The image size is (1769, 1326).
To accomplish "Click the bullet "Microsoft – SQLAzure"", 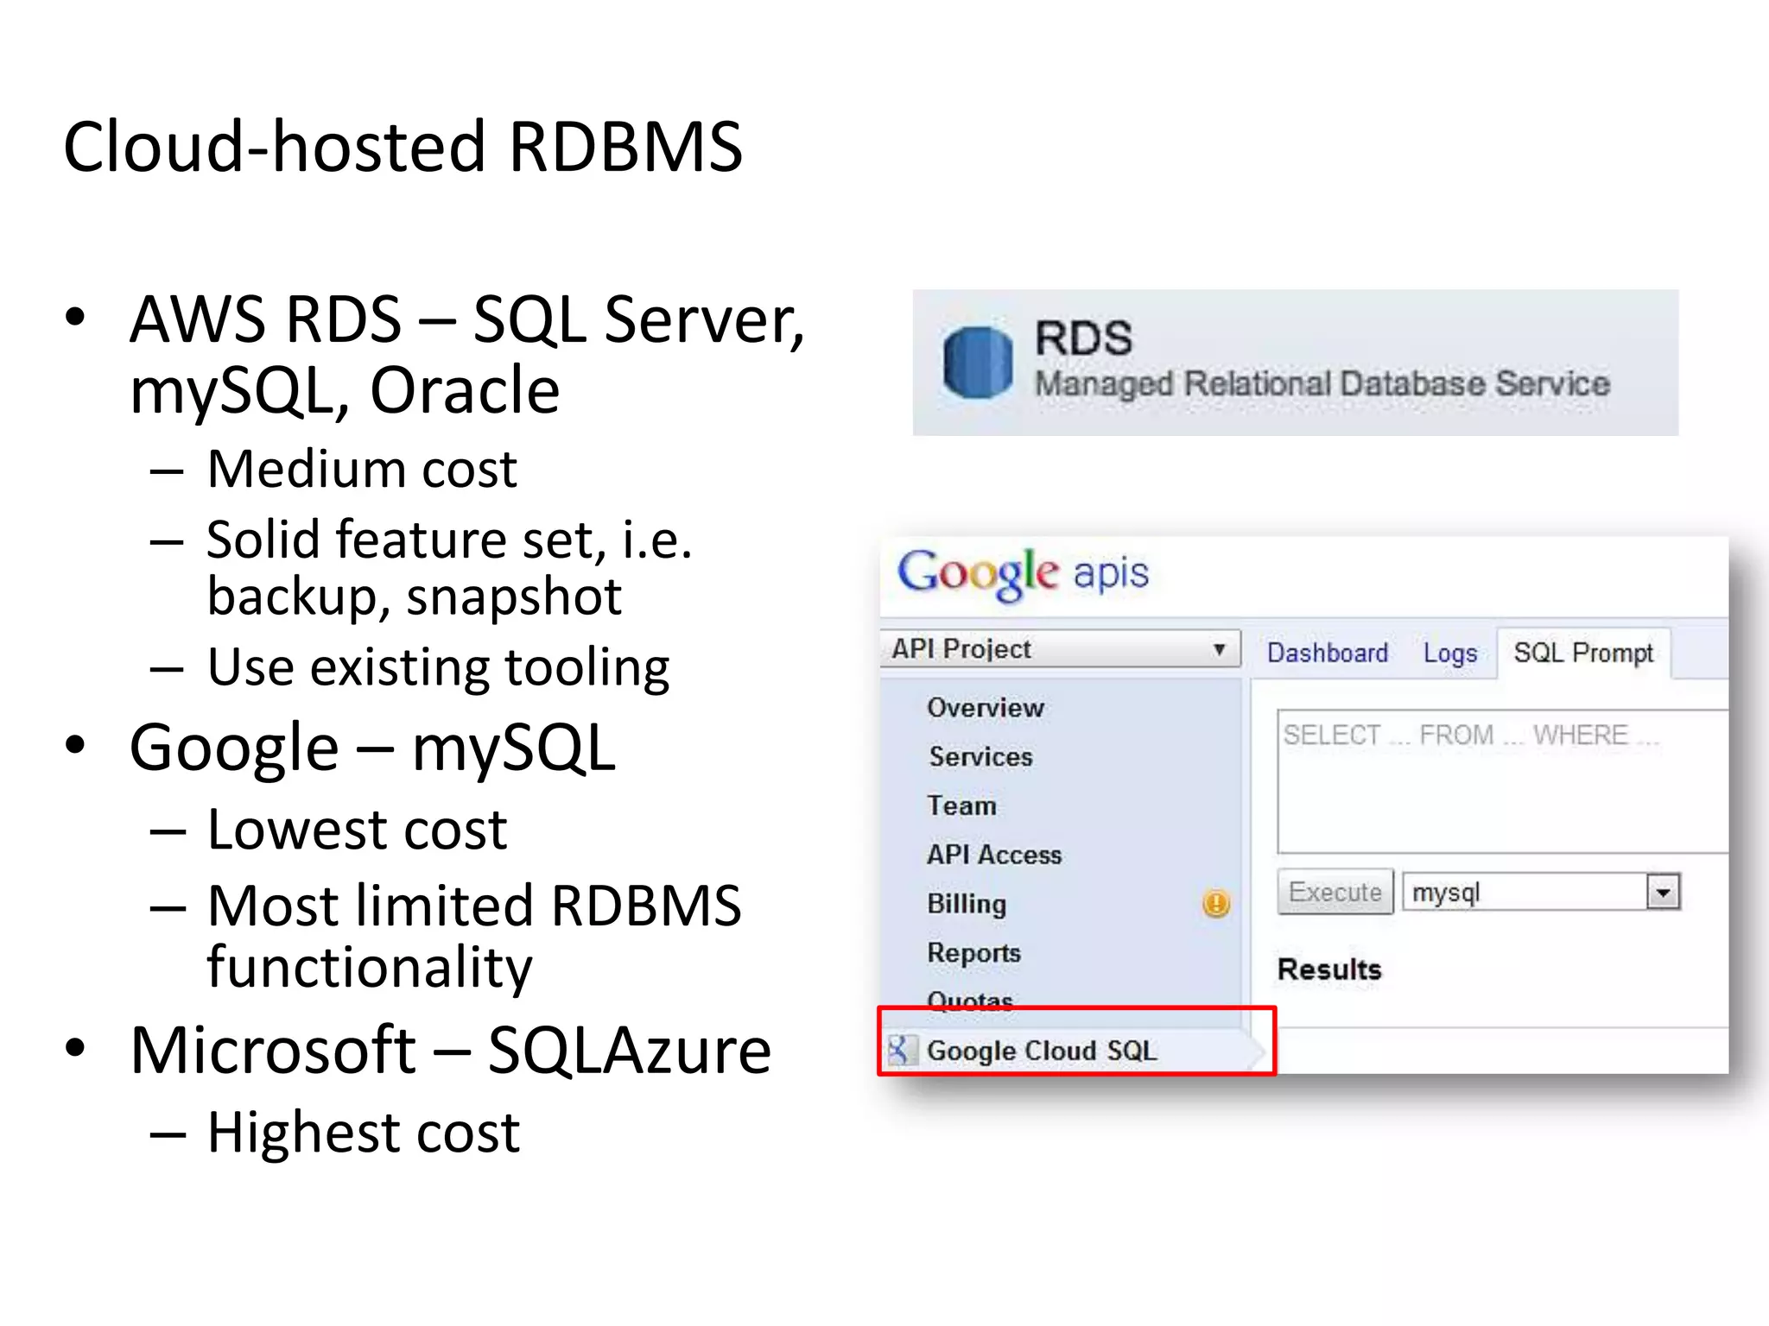I will [450, 1051].
